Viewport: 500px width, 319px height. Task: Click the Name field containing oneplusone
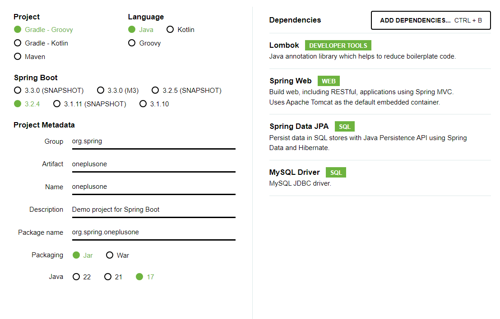pyautogui.click(x=154, y=187)
